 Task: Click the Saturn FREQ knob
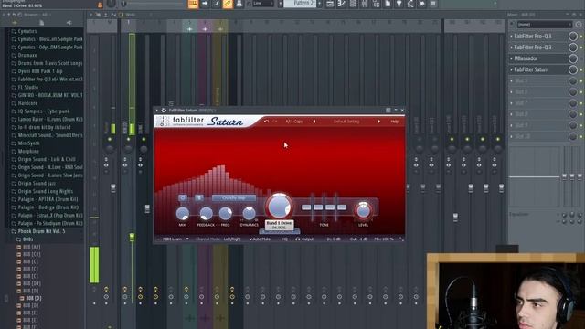click(x=226, y=213)
